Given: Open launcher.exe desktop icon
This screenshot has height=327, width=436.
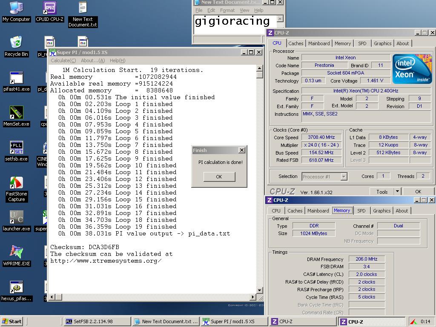Looking at the screenshot, I should (16, 221).
